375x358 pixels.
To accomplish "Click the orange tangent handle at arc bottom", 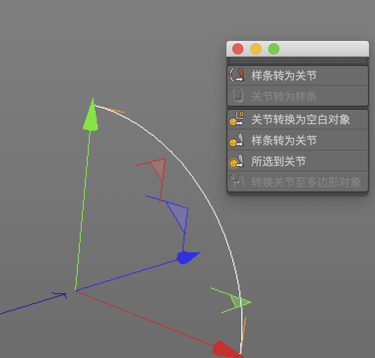I will pos(244,332).
